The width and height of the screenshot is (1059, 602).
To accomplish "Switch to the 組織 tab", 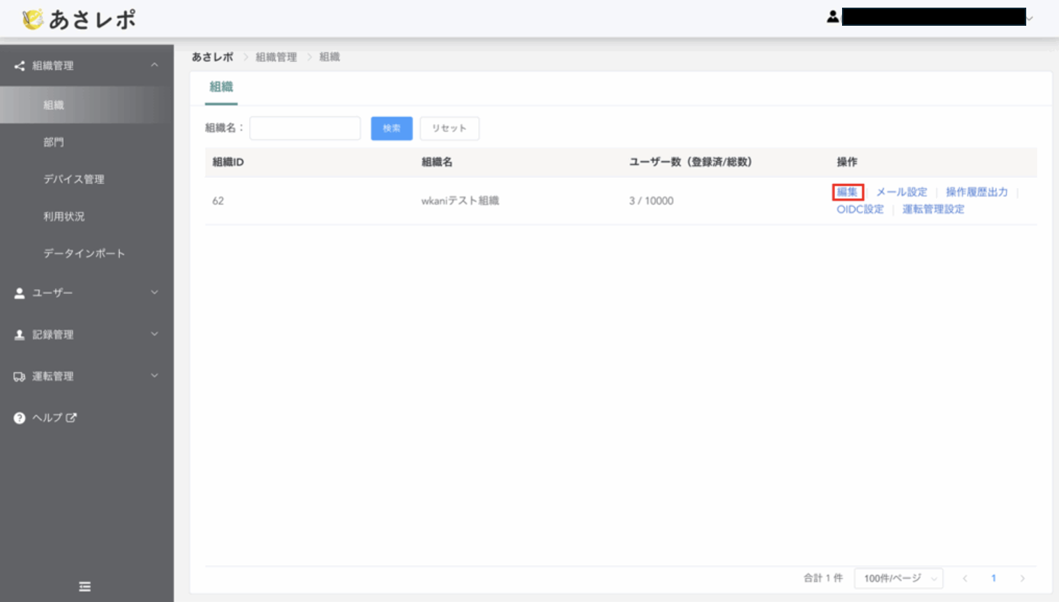I will tap(221, 87).
